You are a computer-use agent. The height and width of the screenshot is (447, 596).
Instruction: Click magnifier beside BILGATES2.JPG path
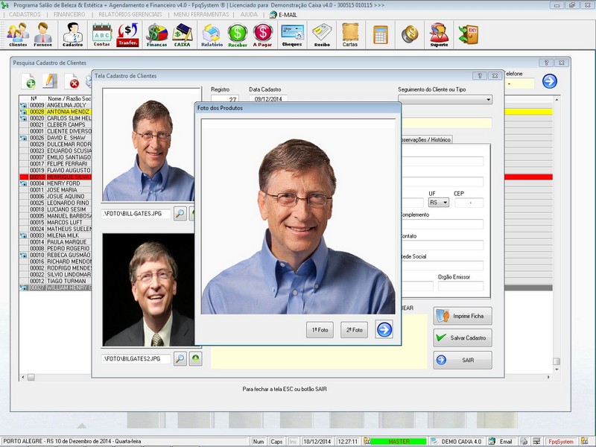[180, 359]
